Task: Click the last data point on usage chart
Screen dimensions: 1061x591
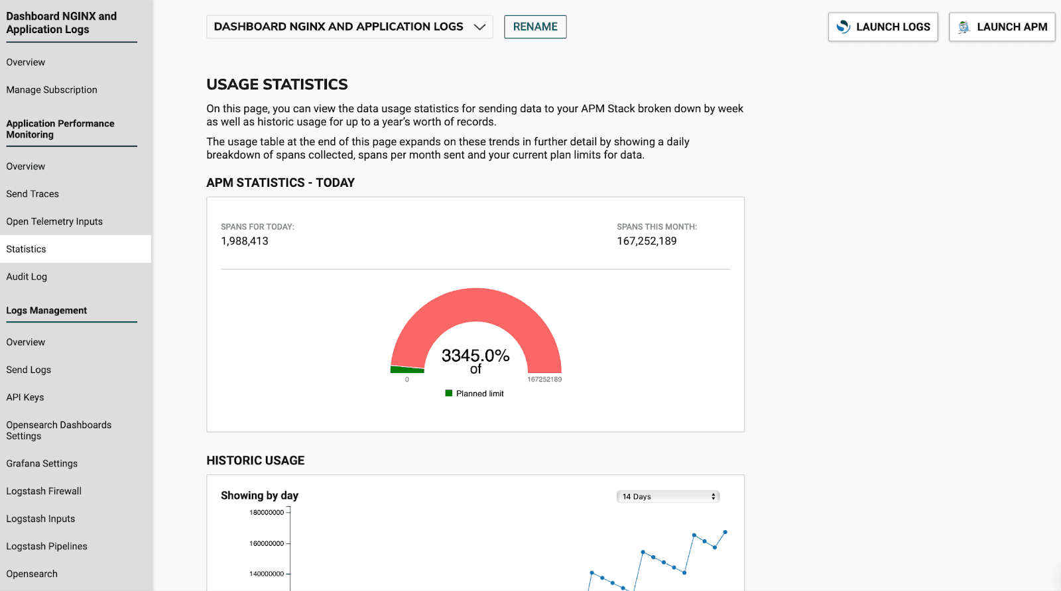Action: coord(725,532)
